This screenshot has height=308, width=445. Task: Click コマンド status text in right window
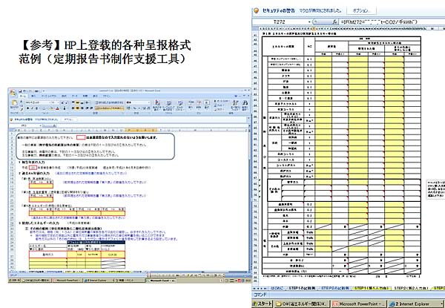click(260, 295)
